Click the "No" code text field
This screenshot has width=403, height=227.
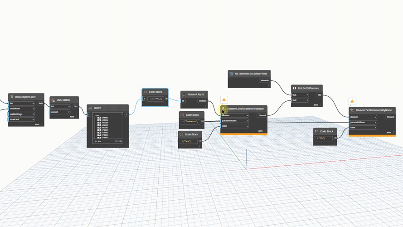point(324,138)
